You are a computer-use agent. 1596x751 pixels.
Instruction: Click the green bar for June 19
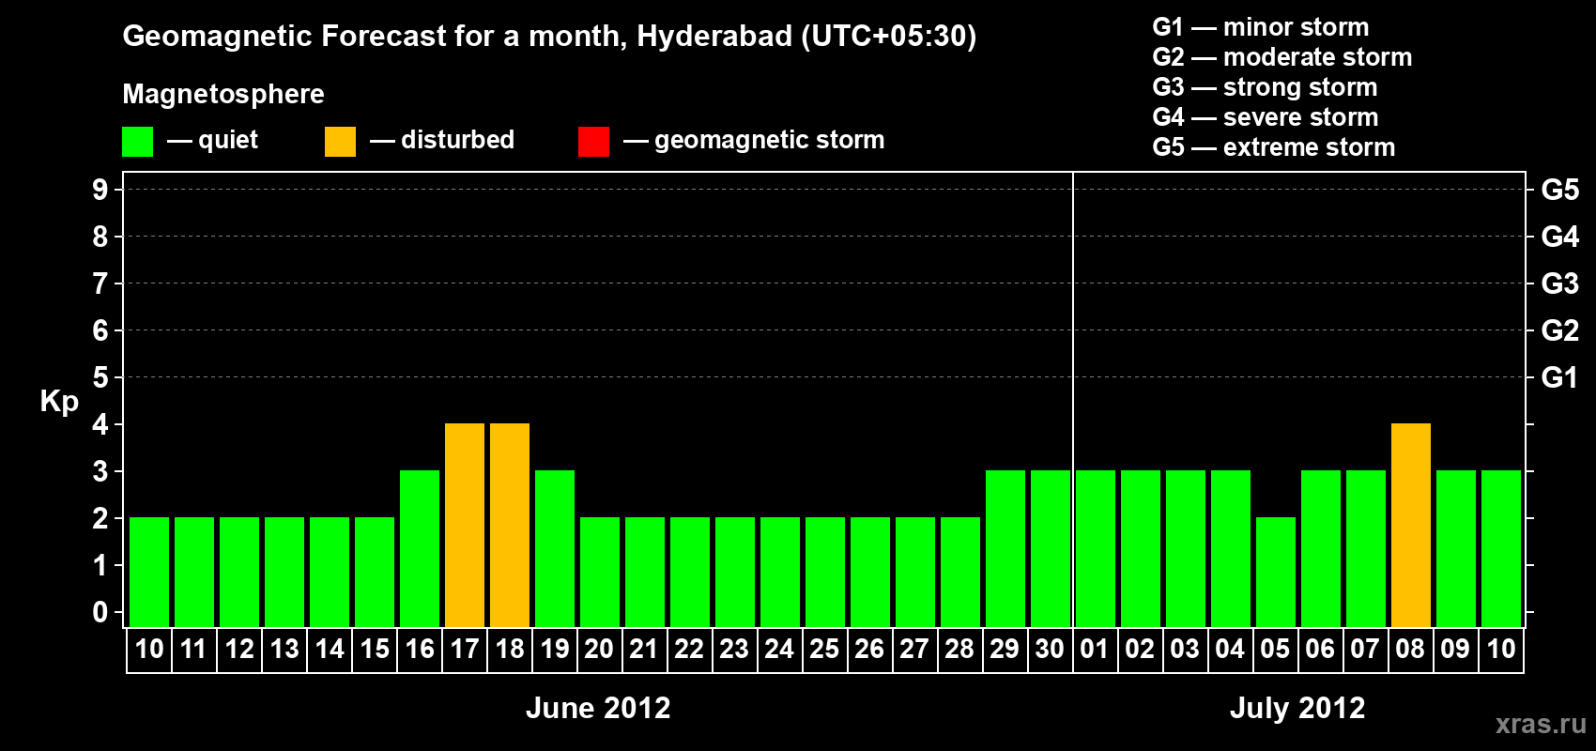(555, 548)
